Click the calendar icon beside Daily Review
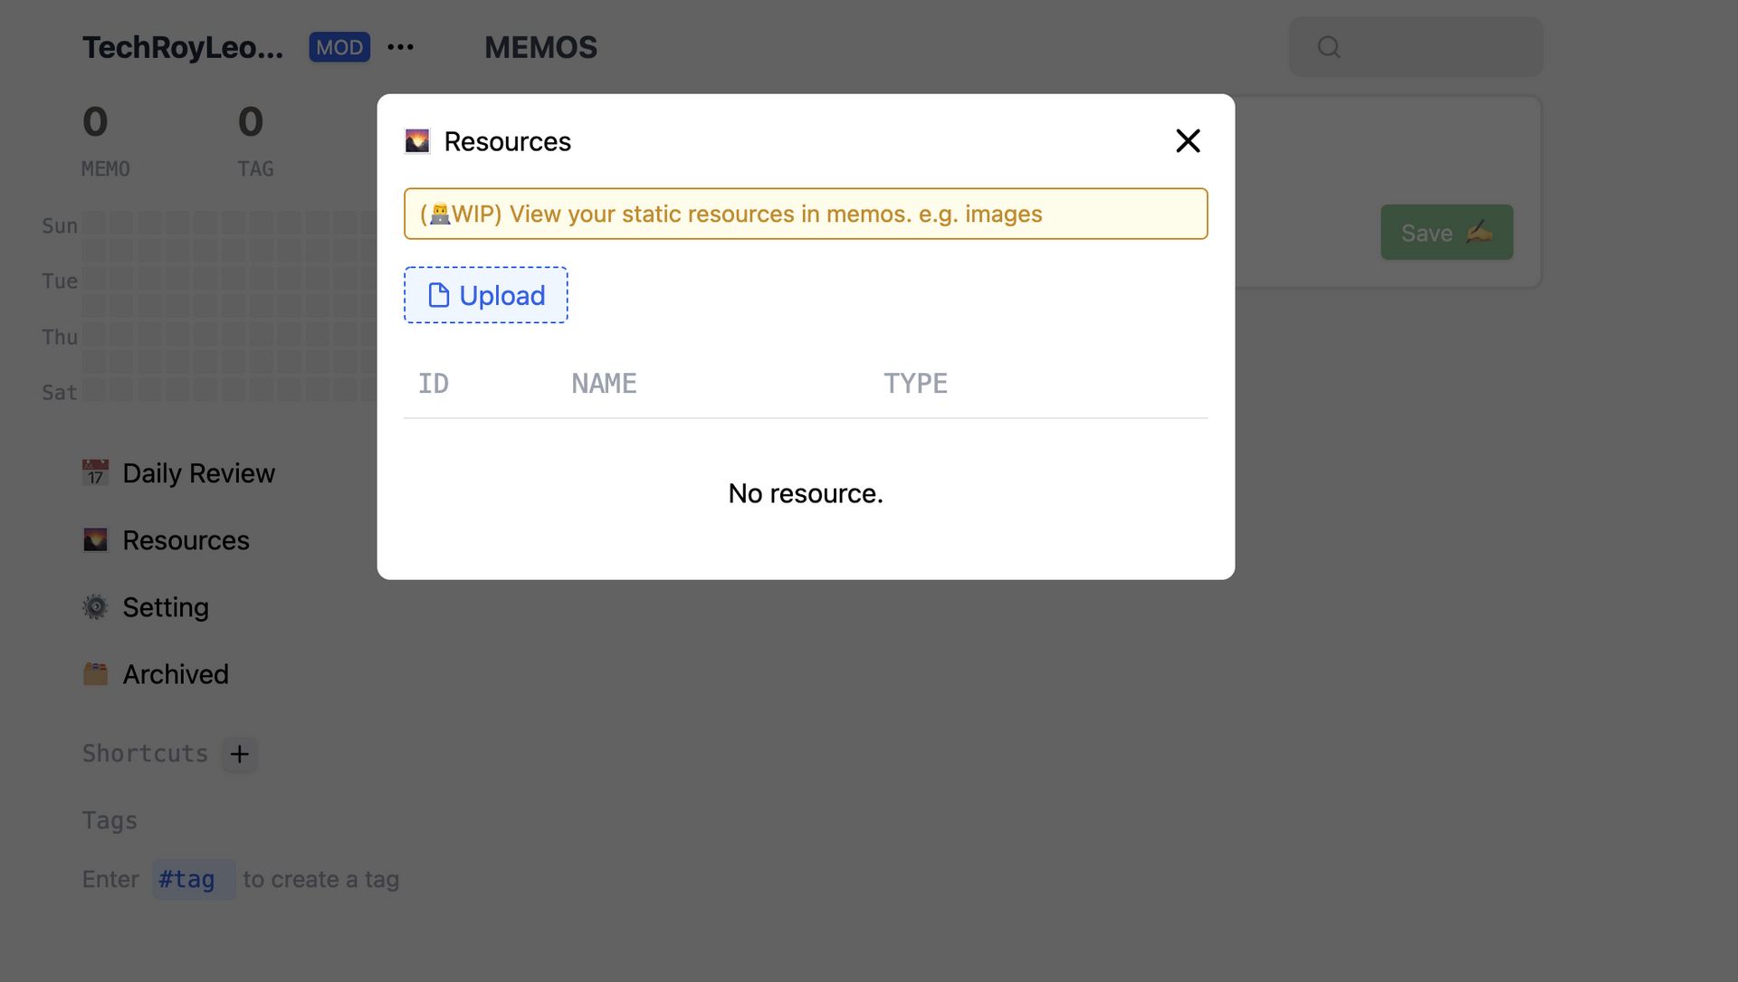This screenshot has height=982, width=1738. [95, 472]
